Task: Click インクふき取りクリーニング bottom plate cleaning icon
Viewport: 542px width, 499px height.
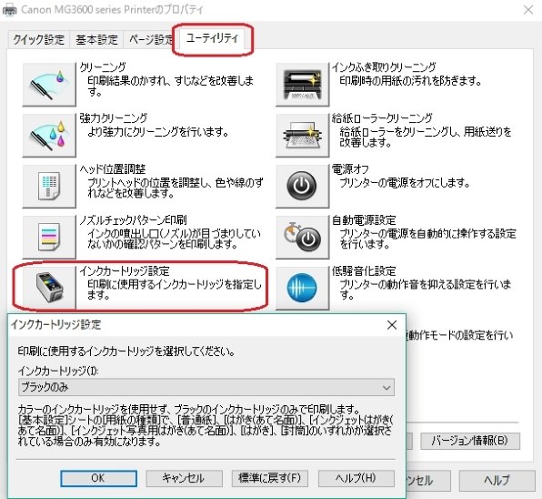Action: pyautogui.click(x=303, y=85)
